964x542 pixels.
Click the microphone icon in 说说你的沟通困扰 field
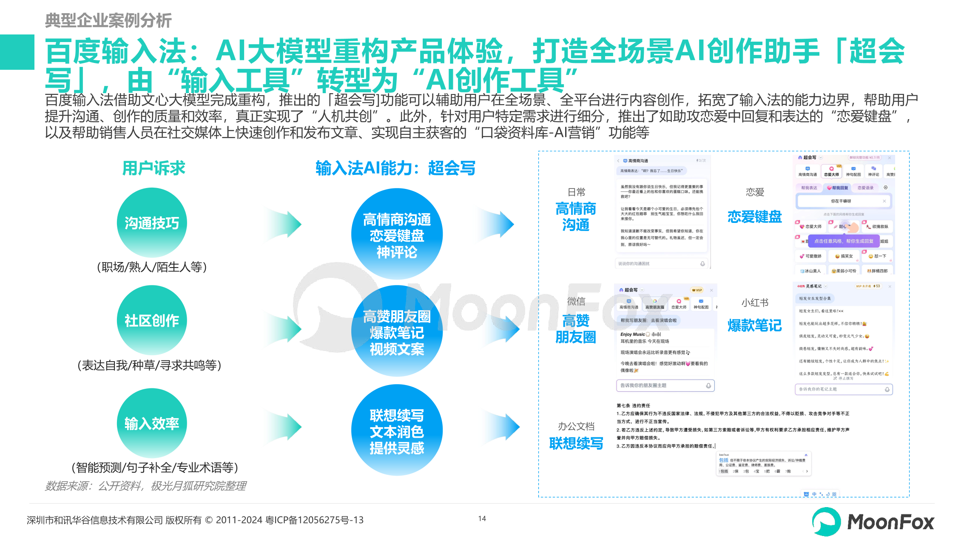pyautogui.click(x=702, y=264)
